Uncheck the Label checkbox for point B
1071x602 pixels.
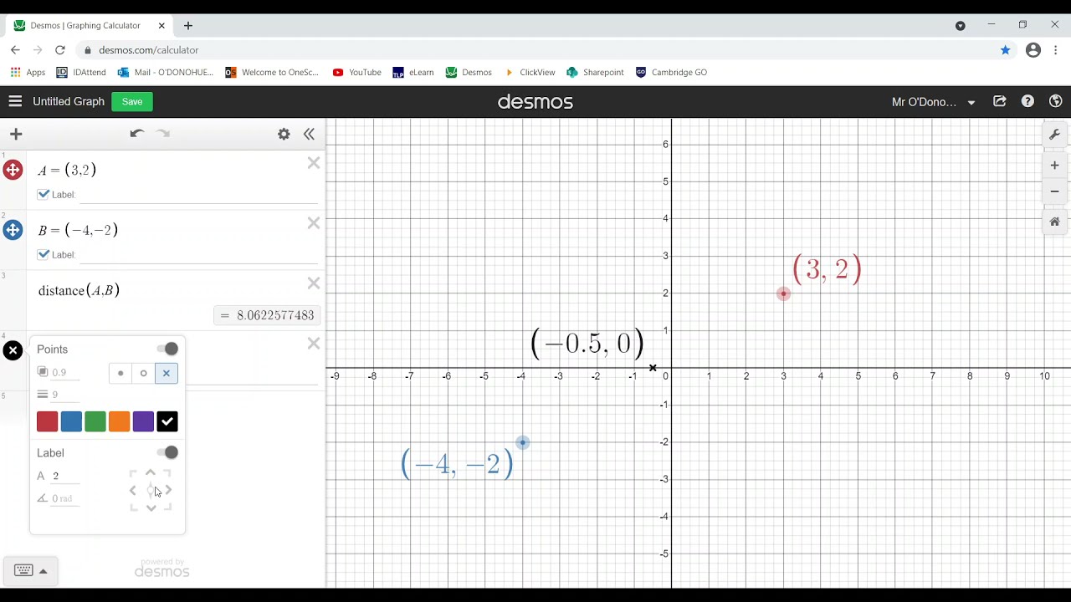(44, 254)
